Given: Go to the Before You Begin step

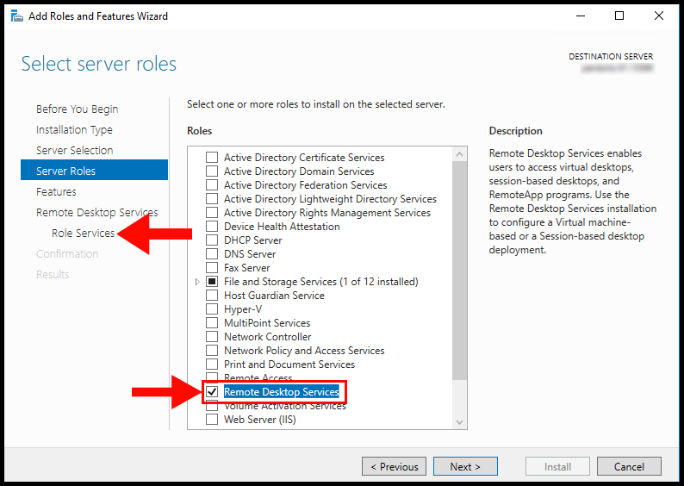Looking at the screenshot, I should point(78,109).
